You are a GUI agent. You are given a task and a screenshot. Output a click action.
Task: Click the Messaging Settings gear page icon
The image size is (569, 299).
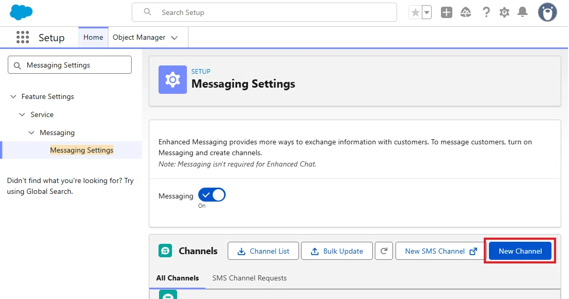pos(173,80)
